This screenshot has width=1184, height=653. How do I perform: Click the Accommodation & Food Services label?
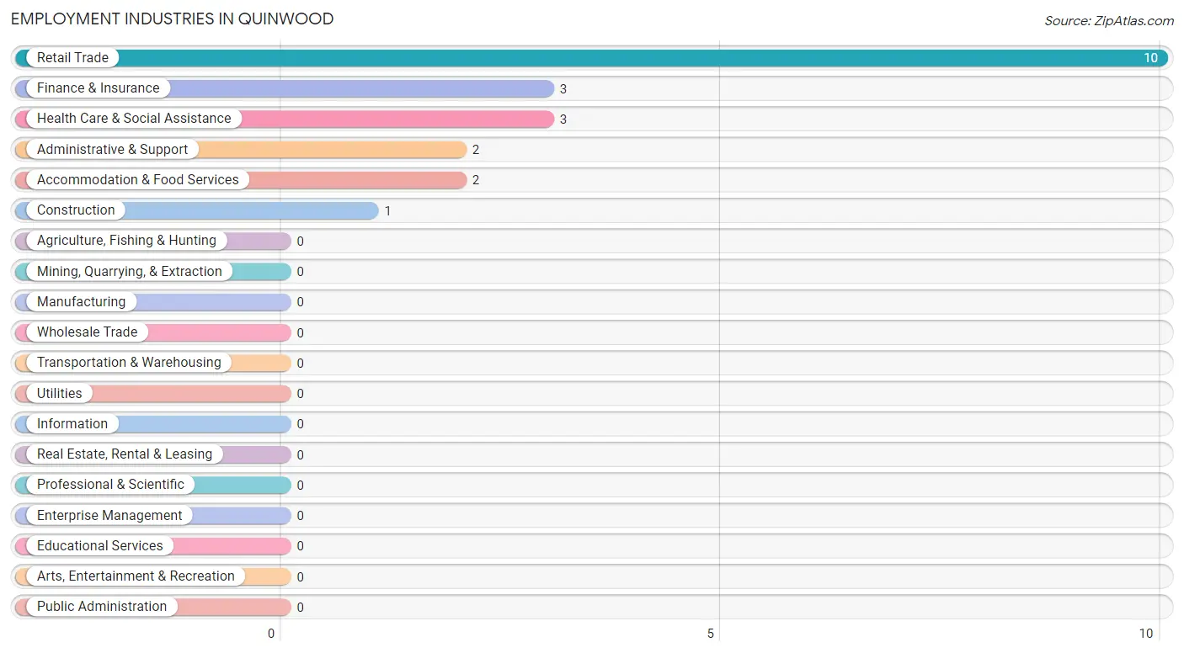(138, 179)
